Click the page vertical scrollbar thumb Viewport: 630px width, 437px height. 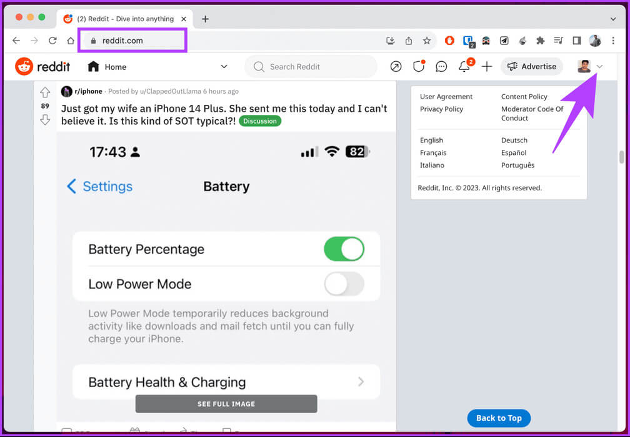[622, 157]
